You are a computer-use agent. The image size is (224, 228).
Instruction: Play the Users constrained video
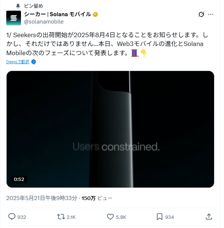[x=110, y=129]
